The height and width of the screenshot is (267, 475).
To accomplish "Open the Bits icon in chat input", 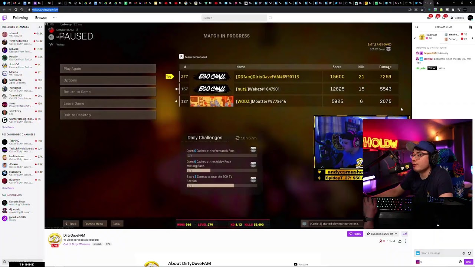I will coord(463,253).
